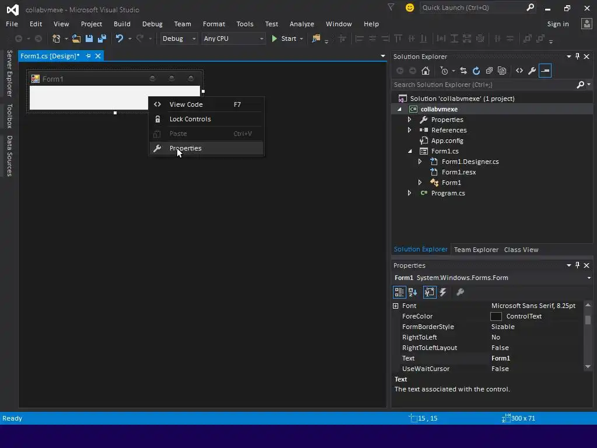Auto-hide pin the Properties panel

click(578, 265)
